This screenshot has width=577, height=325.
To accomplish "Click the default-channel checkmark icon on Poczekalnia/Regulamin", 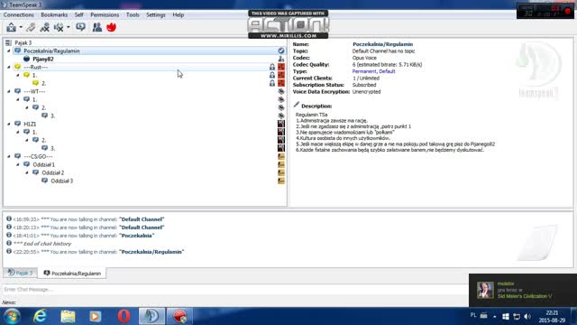I will click(281, 51).
